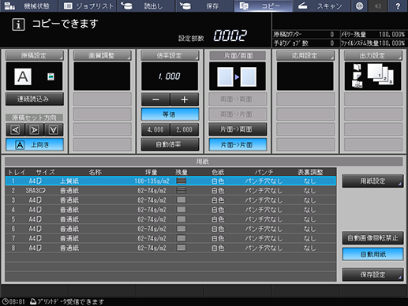This screenshot has height=306, width=408.
Task: Expand the 応用設定 application settings panel
Action: coord(305,55)
